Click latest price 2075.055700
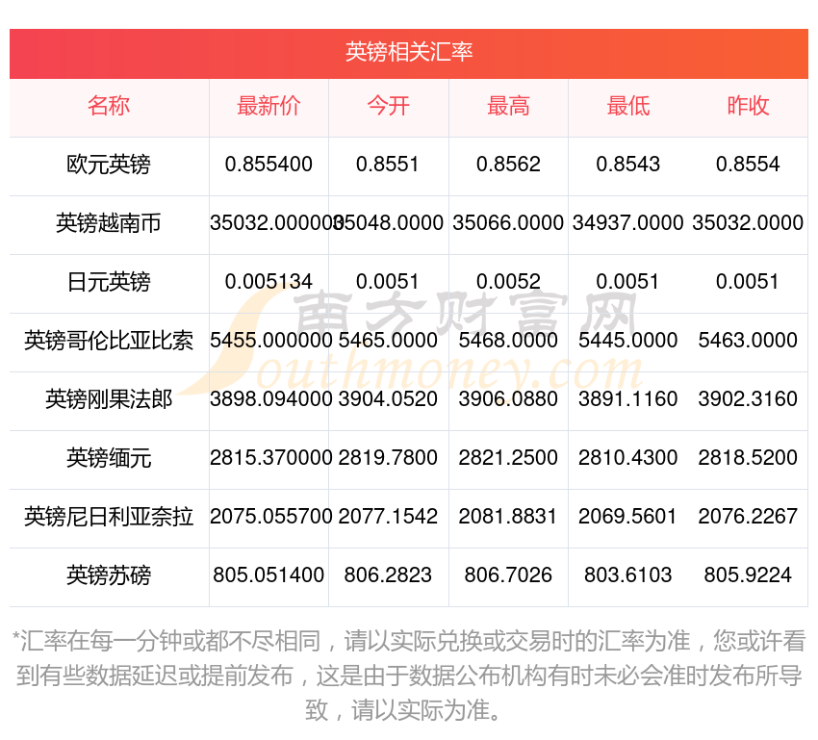The height and width of the screenshot is (740, 818). 270,517
